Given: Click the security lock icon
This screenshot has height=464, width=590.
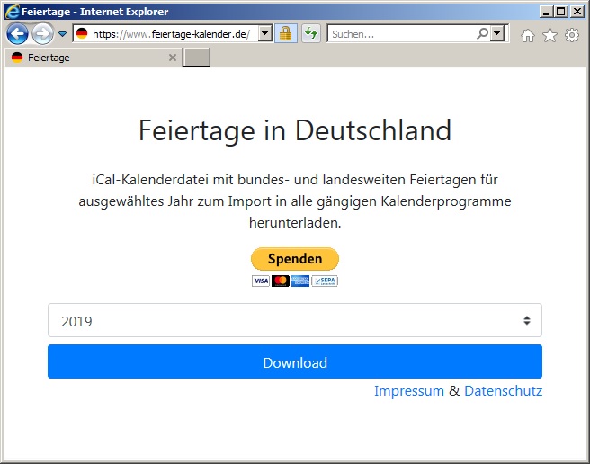Looking at the screenshot, I should [x=285, y=34].
